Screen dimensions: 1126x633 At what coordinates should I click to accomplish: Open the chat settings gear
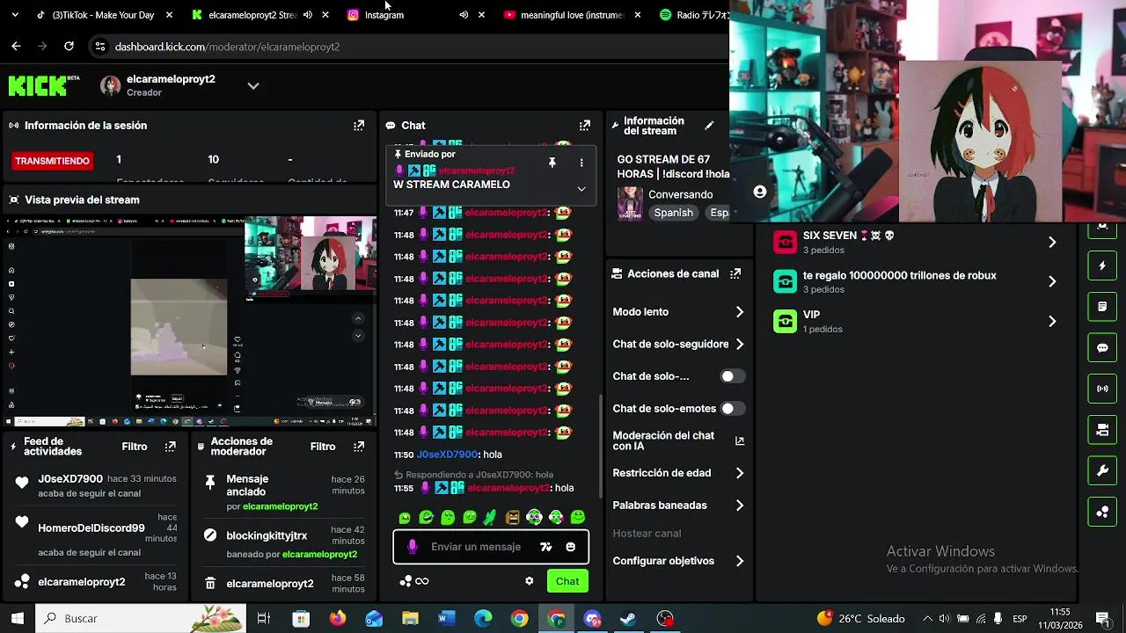tap(529, 581)
